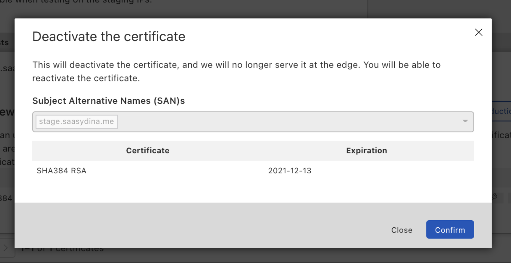Screen dimensions: 511x263
Task: Click the Certificate column header
Action: tap(148, 151)
